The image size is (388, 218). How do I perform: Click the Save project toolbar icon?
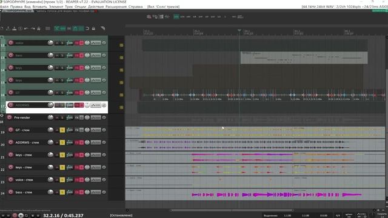pyautogui.click(x=14, y=28)
